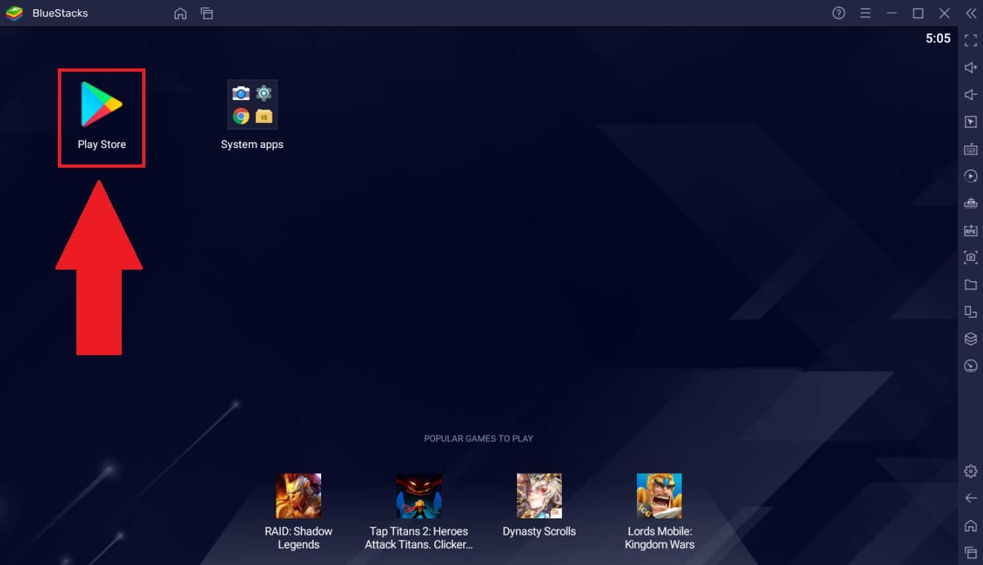Open the keyboard game controls editor
This screenshot has height=565, width=983.
970,149
